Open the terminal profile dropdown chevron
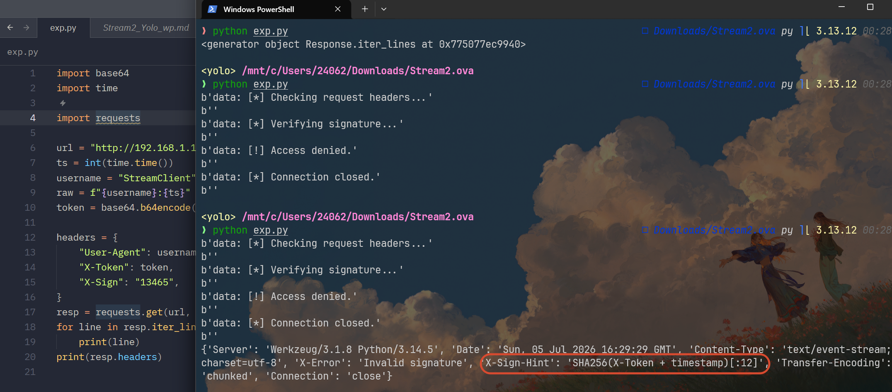Screen dimensions: 892x392 click(x=384, y=9)
